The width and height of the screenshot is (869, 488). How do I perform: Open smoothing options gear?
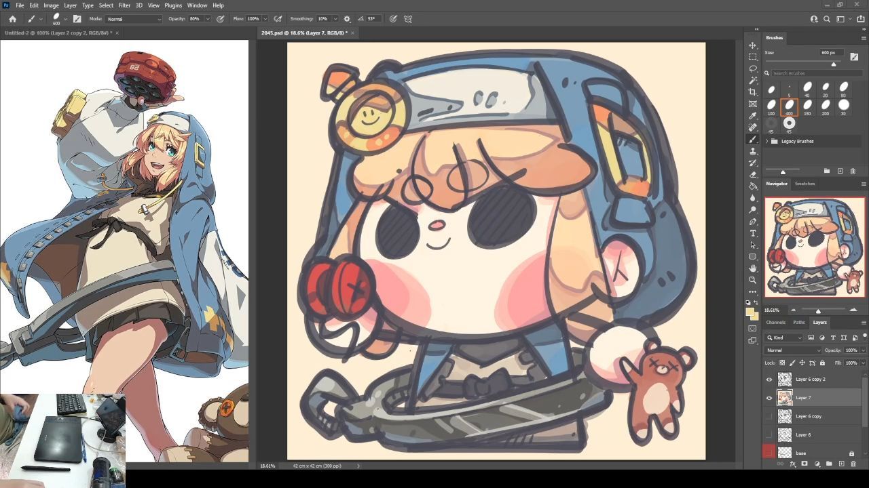[x=347, y=19]
